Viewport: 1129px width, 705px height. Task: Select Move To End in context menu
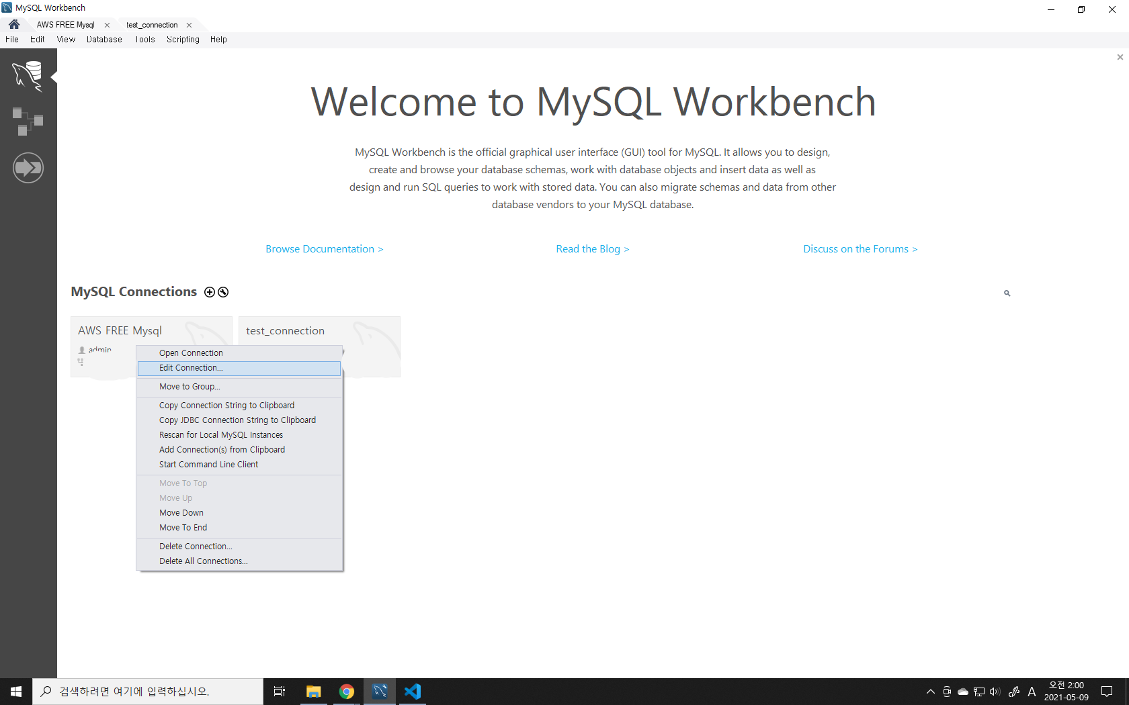239,528
